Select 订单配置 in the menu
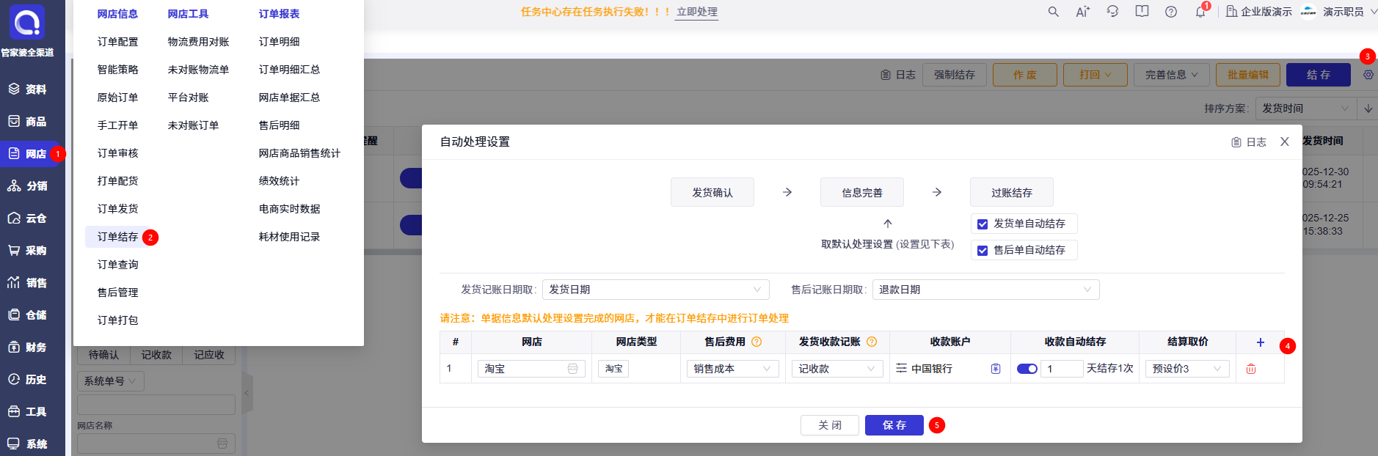1378x456 pixels. point(117,42)
